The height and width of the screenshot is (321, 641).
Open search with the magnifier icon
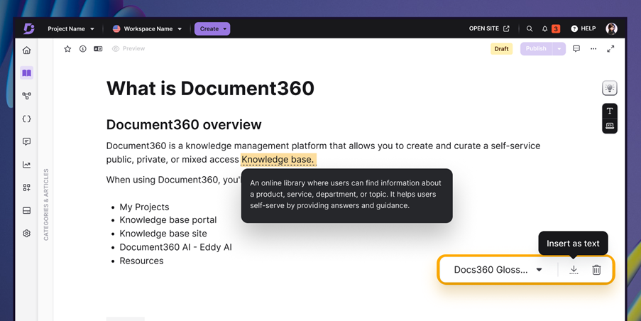(530, 28)
